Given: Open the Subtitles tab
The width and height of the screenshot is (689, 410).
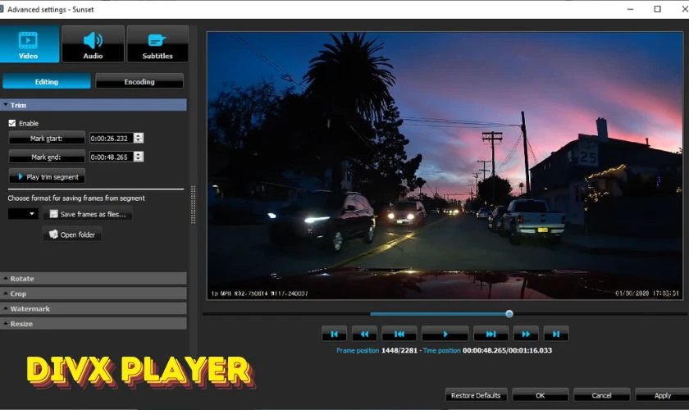Looking at the screenshot, I should tap(157, 44).
